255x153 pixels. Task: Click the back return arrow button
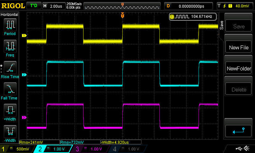tap(239, 131)
